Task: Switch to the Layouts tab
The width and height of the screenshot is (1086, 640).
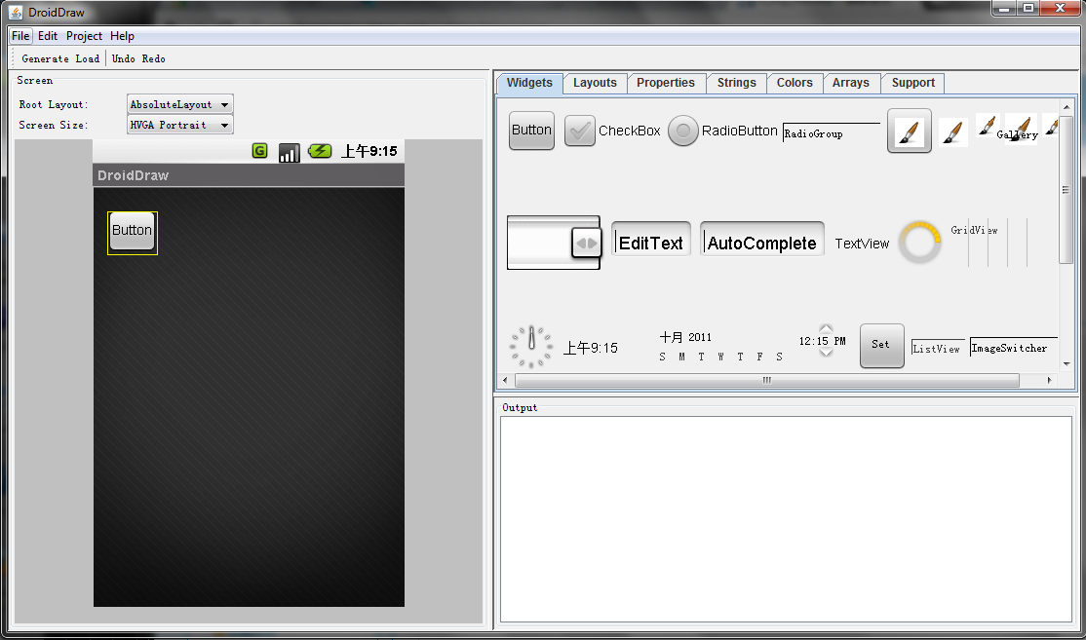Action: [595, 83]
